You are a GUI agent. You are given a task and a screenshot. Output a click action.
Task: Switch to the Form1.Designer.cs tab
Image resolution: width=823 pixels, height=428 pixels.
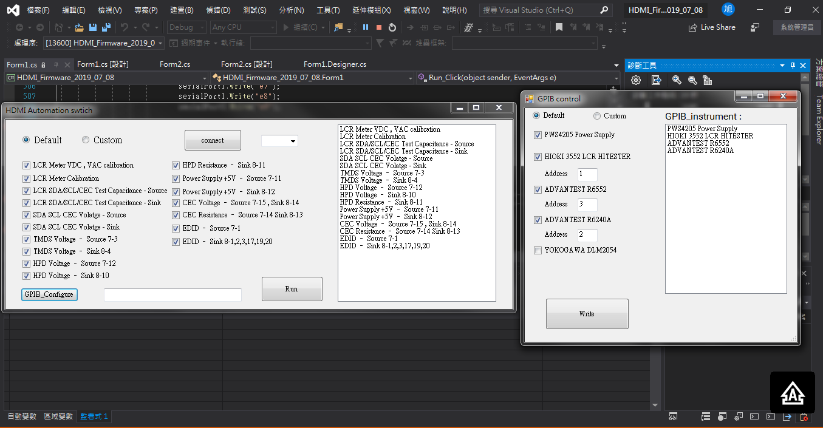tap(335, 64)
